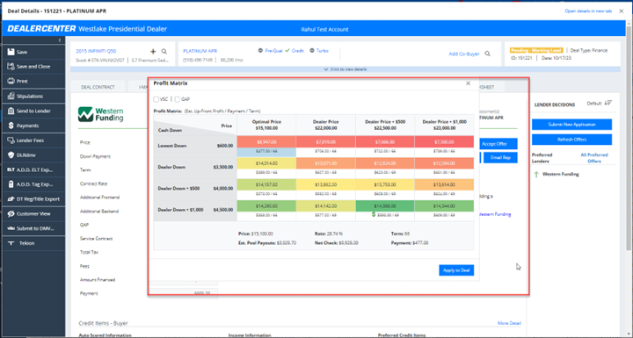Close the Profit Matrix dialog
The image size is (633, 338).
click(x=469, y=83)
